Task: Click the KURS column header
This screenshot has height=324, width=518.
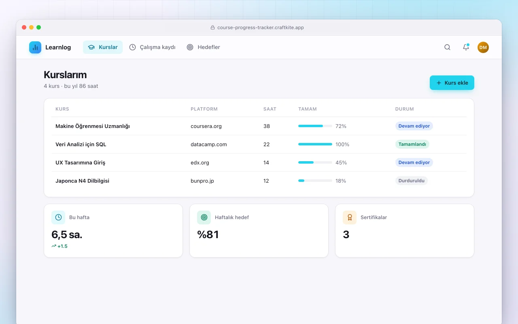Action: coord(62,109)
